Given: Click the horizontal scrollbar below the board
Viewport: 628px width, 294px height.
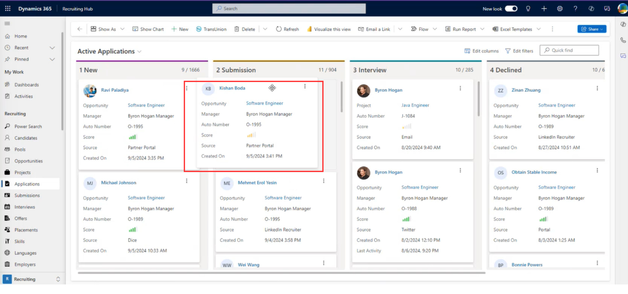Looking at the screenshot, I should (281, 273).
